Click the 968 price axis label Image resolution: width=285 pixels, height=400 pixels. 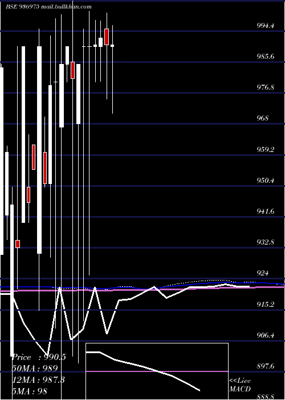263,118
